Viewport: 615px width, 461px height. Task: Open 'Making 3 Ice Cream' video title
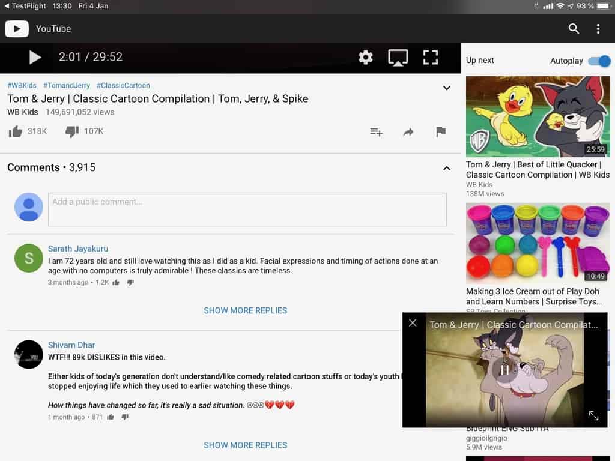point(534,297)
